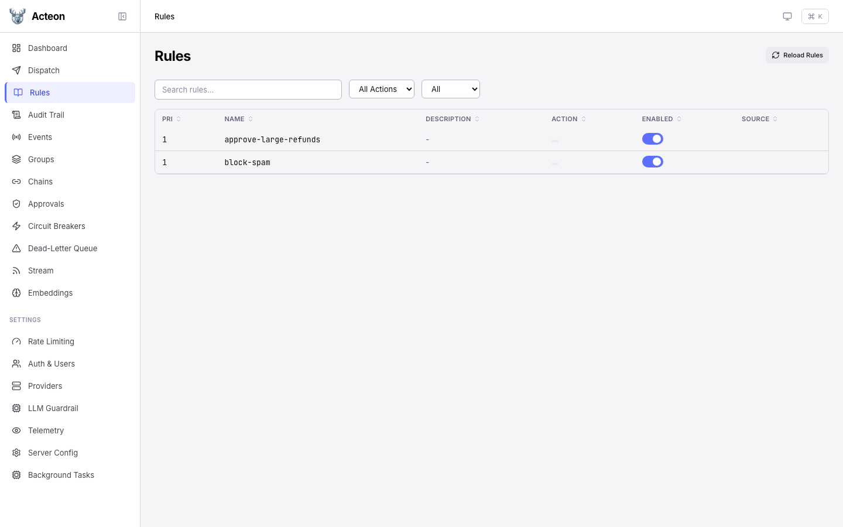This screenshot has width=843, height=527.
Task: Open the All Actions filter dropdown
Action: click(x=382, y=89)
